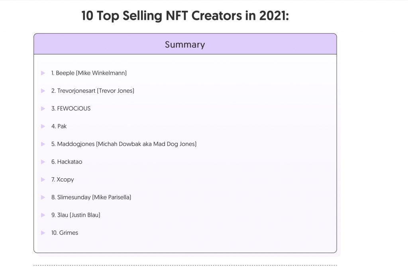Click the arrow bullet beside FEWOCiOUS
The image size is (408, 278).
tap(43, 108)
